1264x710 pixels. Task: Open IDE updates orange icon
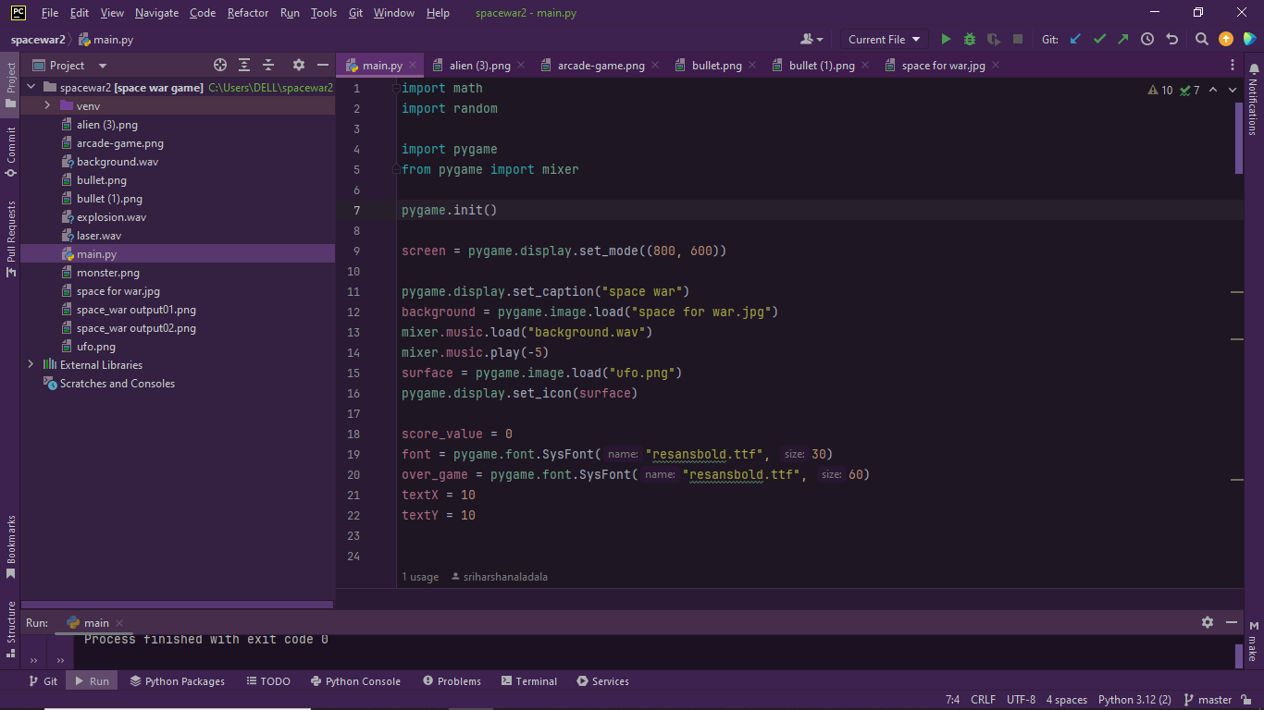point(1225,39)
